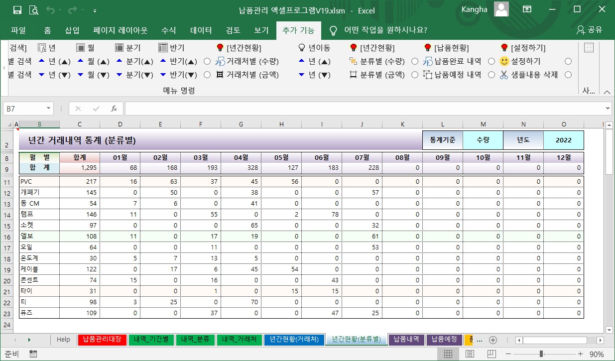Screen dimensions: 615x361
Task: Show 분류별 (금액) statistics
Action: click(377, 75)
